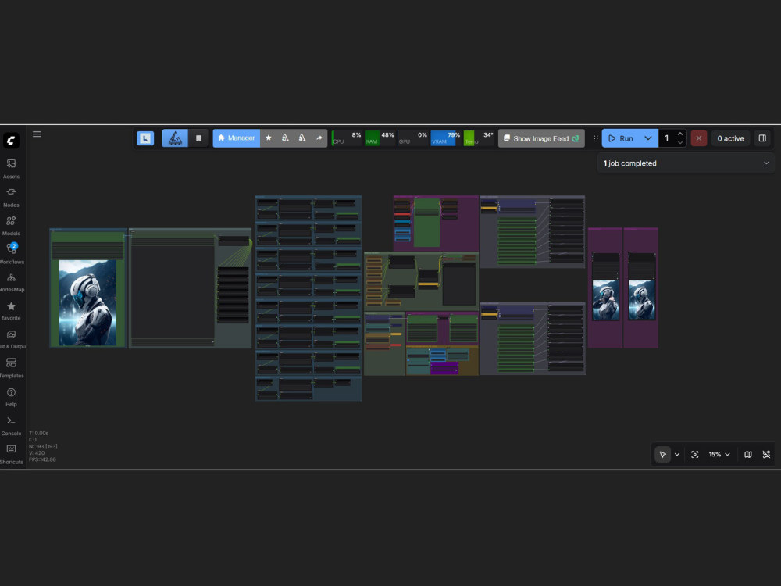
Task: Click the first ship icon after star
Action: coord(285,138)
